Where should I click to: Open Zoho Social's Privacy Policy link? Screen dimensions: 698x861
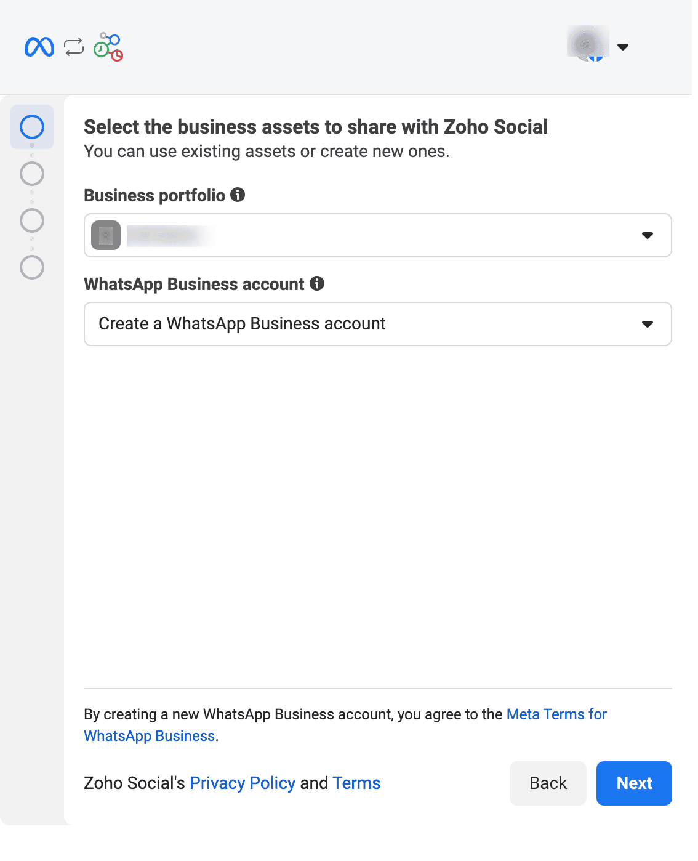pos(243,783)
